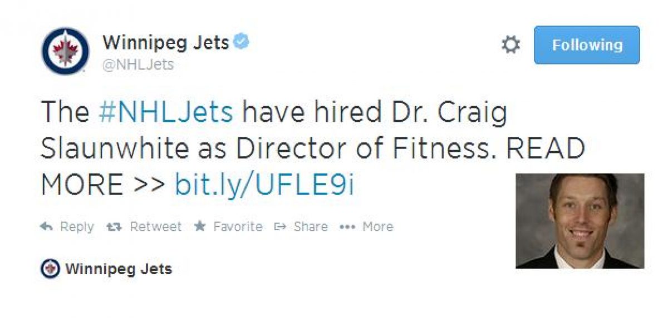The image size is (668, 318).
Task: Toggle the Favorite star icon
Action: pos(199,227)
